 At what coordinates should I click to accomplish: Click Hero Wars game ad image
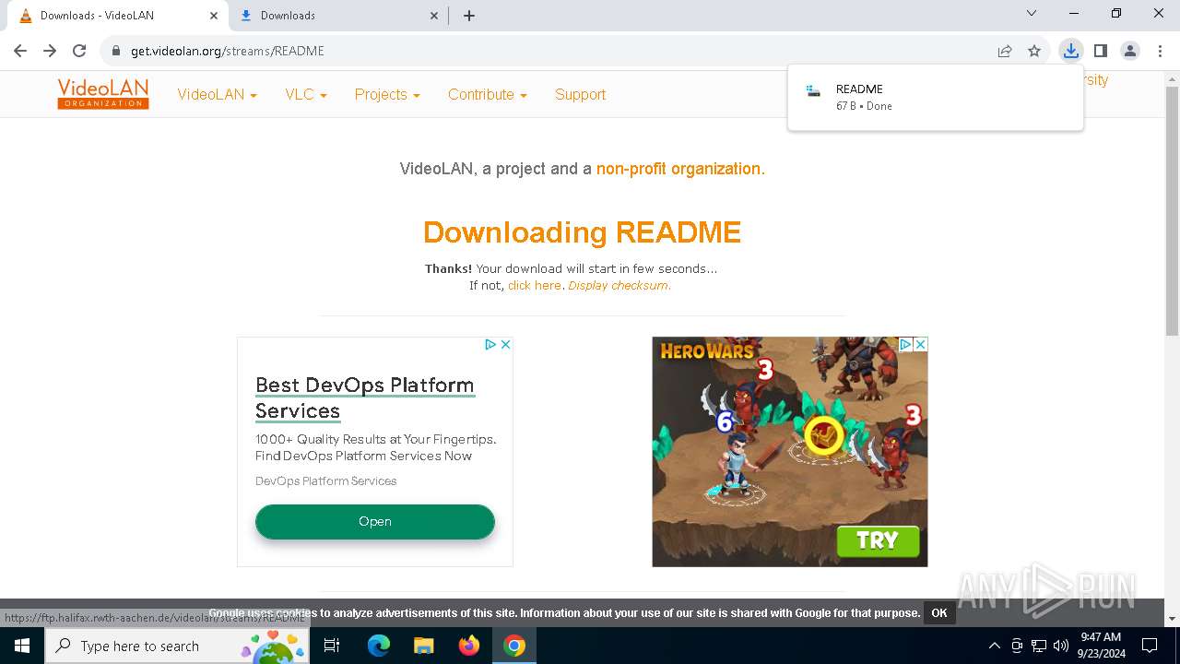point(790,451)
